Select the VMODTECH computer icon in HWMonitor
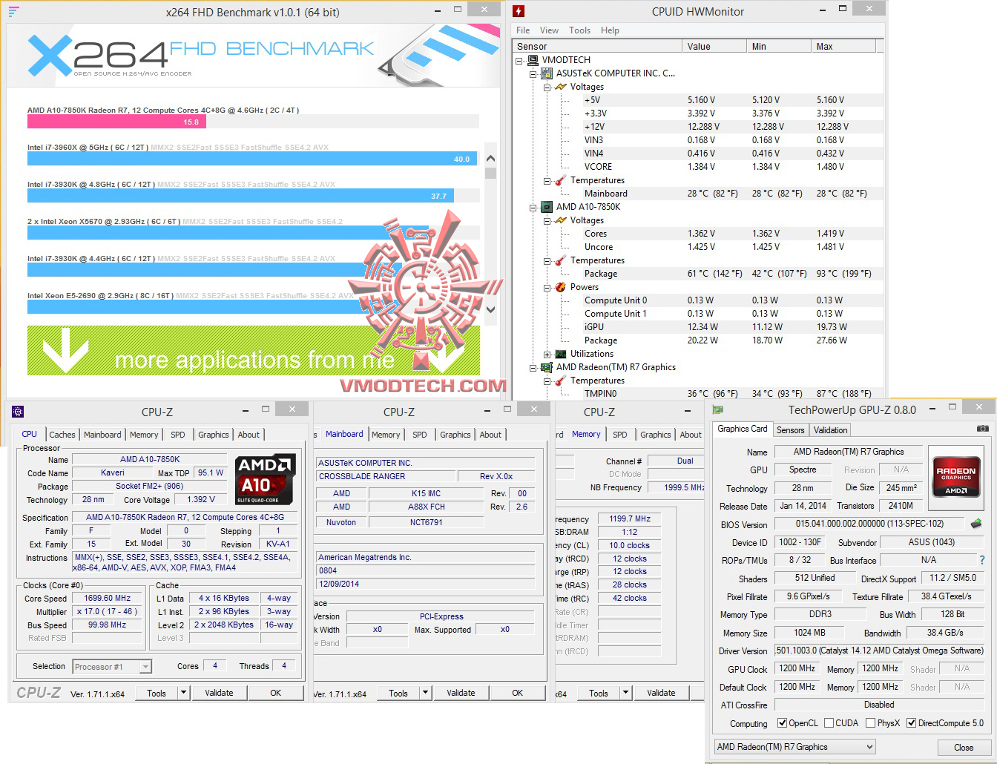Viewport: 997px width, 764px height. 533,60
